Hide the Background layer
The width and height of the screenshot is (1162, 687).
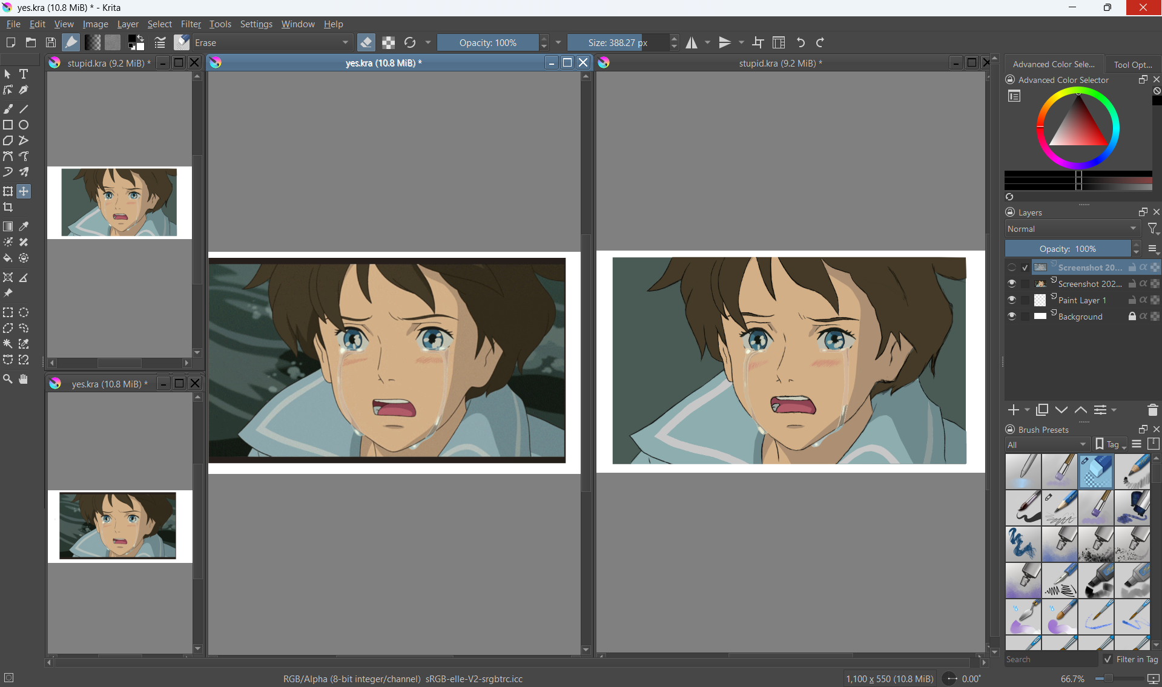[x=1011, y=317]
